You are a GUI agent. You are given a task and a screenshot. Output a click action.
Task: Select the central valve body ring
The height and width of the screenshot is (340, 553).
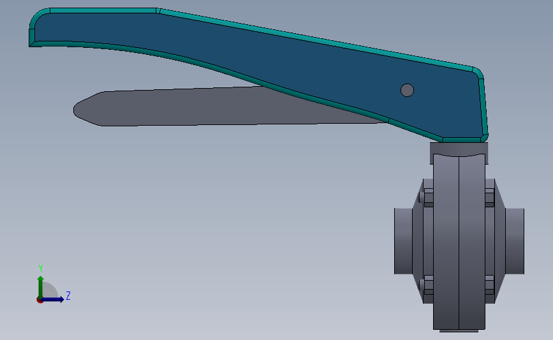pos(459,242)
